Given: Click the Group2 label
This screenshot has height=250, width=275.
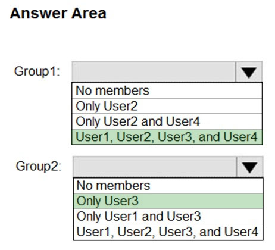Looking at the screenshot, I should [39, 166].
